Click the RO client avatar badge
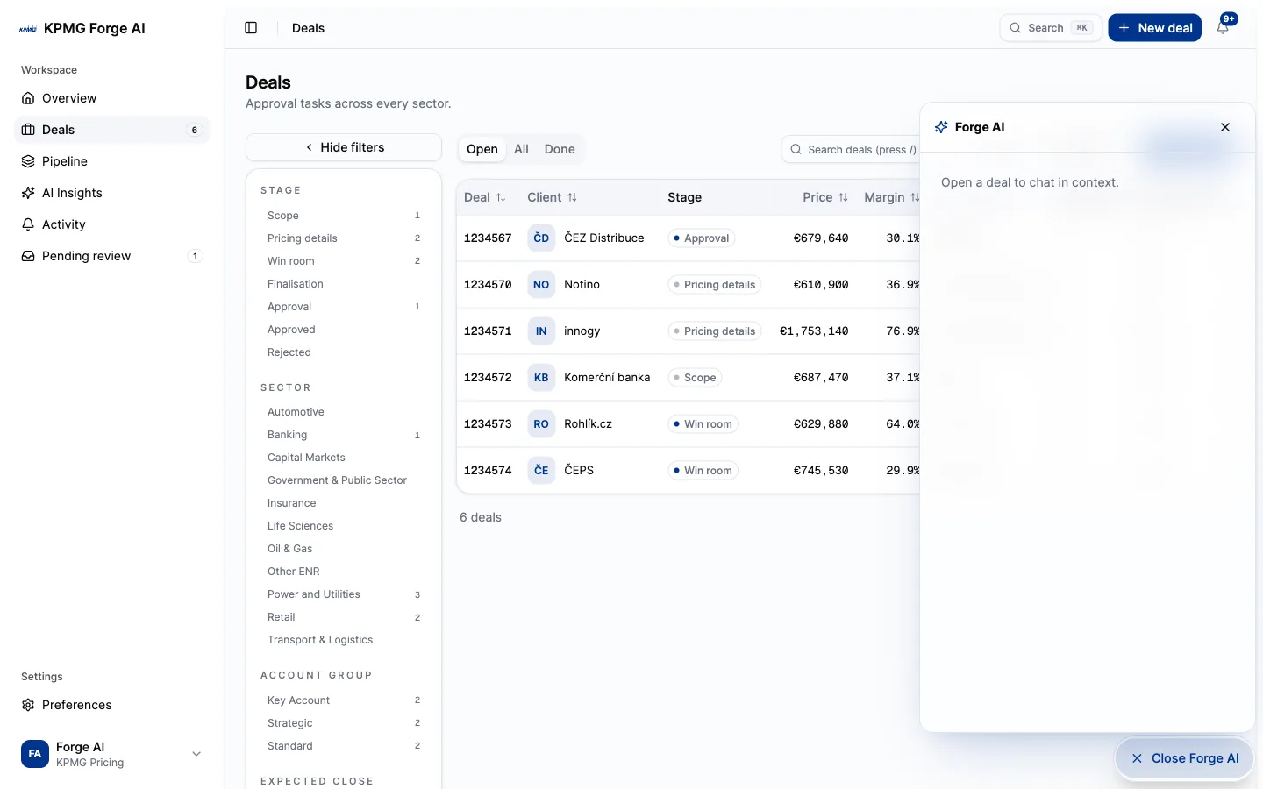The image size is (1263, 789). click(541, 424)
